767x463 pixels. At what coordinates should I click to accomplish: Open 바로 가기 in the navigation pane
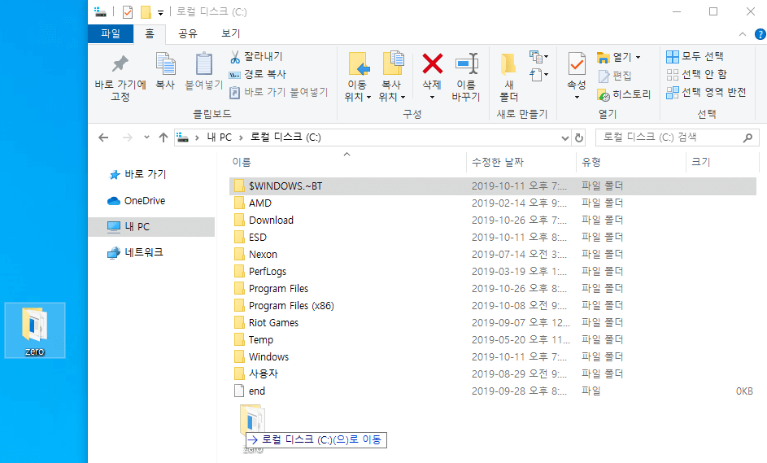pos(137,174)
